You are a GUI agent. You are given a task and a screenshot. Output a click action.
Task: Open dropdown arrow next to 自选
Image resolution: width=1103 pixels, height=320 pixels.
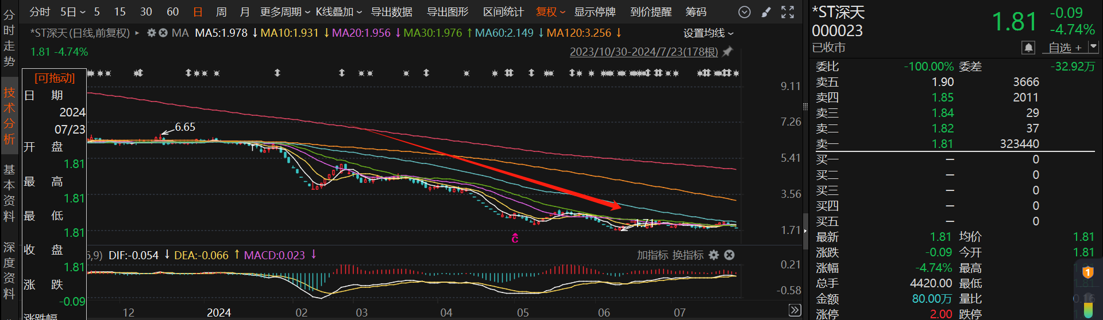pos(1093,47)
